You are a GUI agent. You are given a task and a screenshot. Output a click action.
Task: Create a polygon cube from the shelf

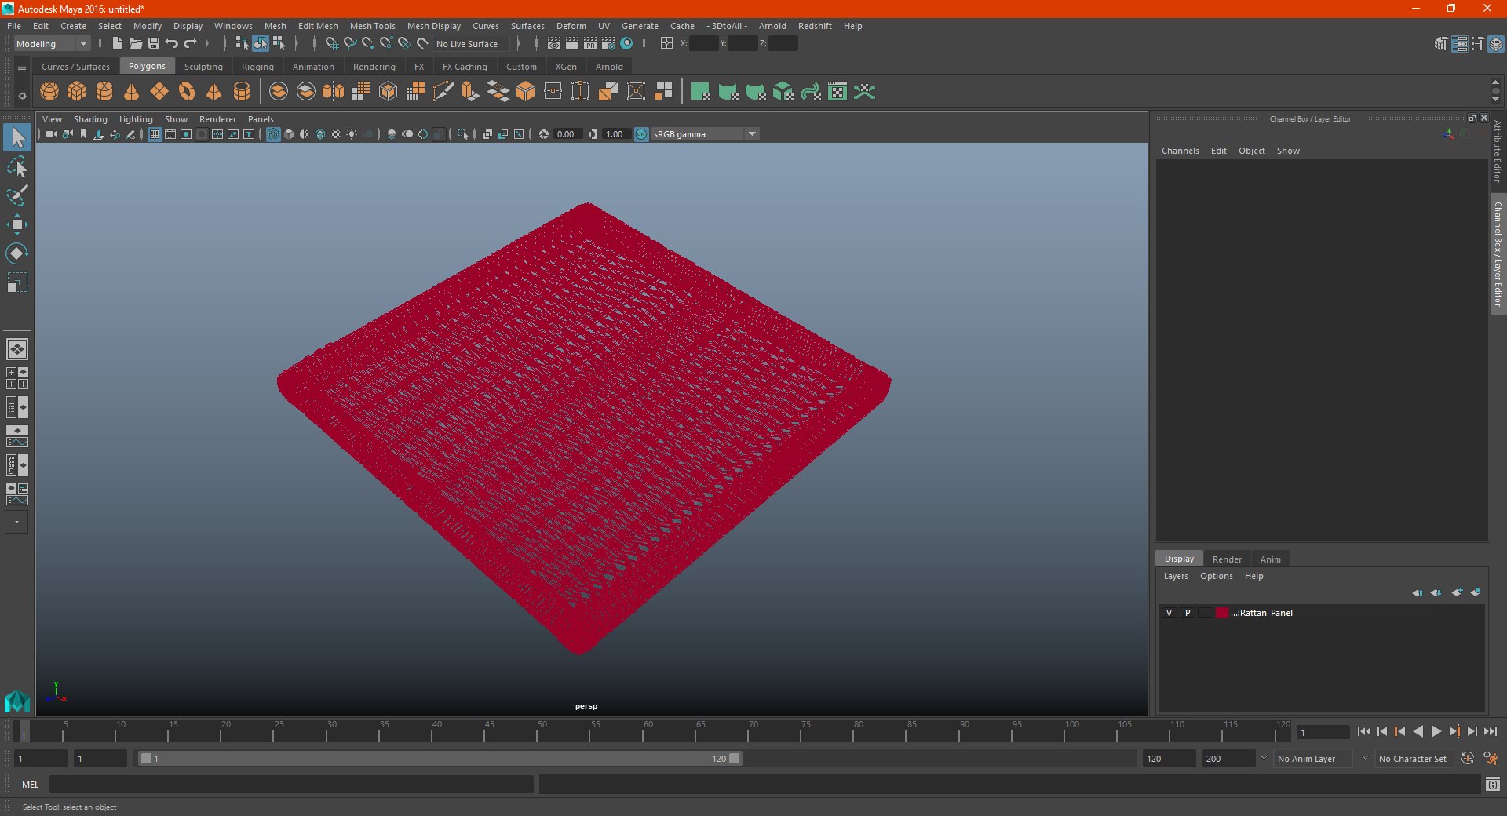pos(77,92)
